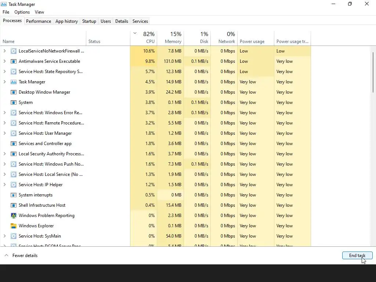The image size is (376, 282).
Task: Click the Service Host: Windows Error Reporting gear icon
Action: 14,113
